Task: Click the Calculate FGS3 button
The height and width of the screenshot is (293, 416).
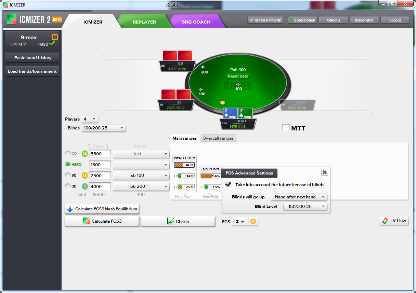Action: [x=102, y=221]
